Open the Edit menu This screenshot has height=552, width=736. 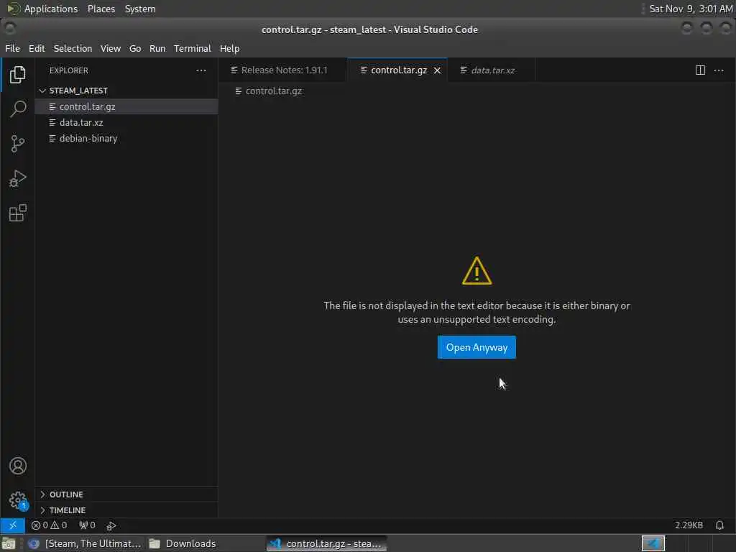click(x=37, y=48)
